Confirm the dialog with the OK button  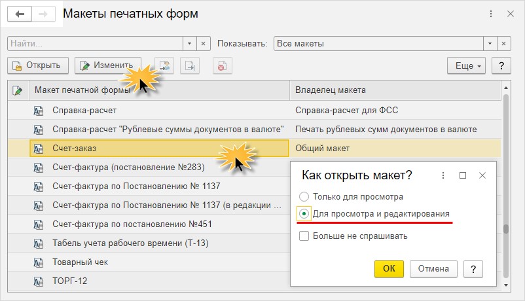389,269
